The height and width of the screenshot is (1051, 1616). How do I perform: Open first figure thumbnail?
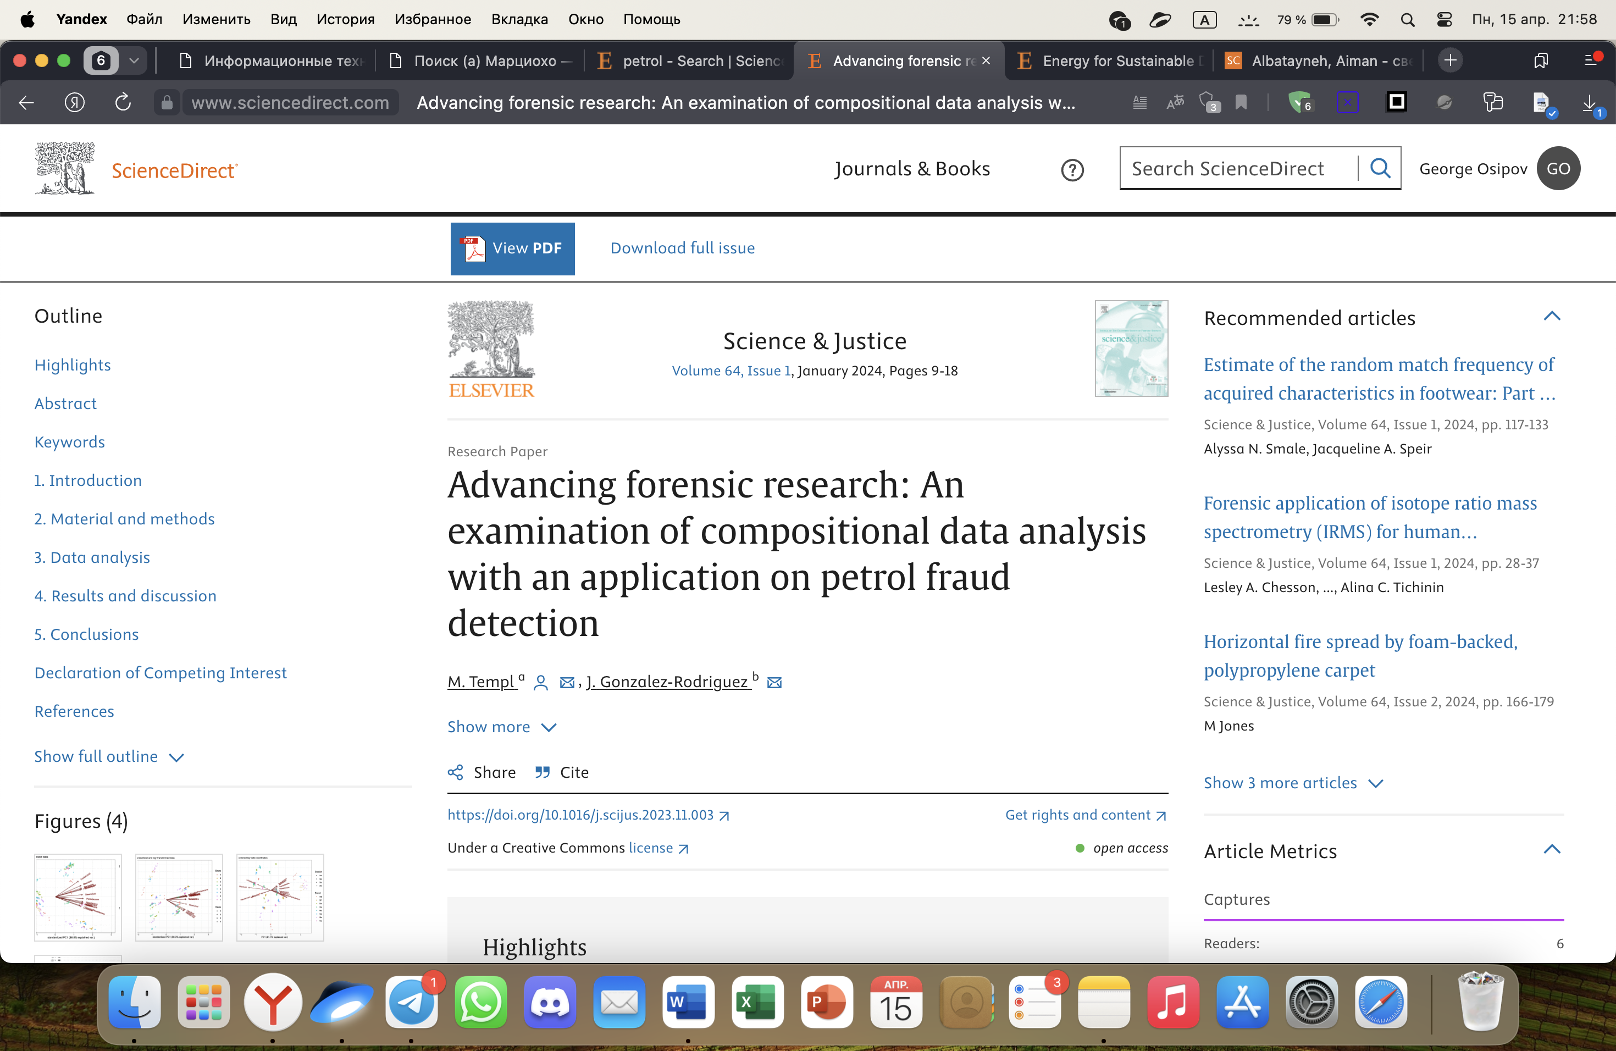78,898
